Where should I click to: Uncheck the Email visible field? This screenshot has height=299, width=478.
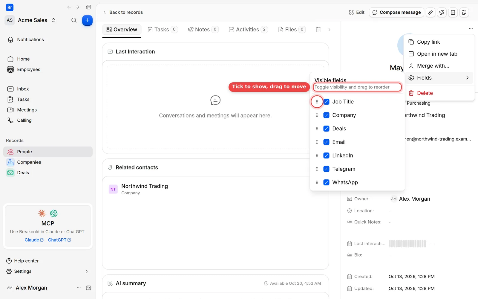327,142
